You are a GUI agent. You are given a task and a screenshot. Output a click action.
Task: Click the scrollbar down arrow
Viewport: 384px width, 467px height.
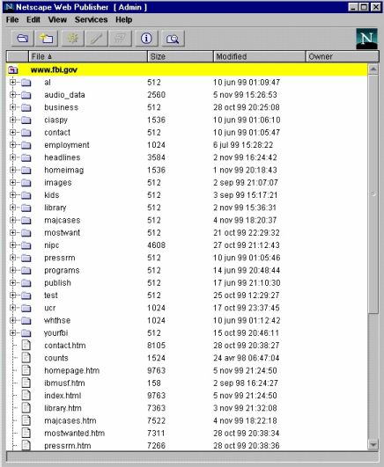point(373,445)
